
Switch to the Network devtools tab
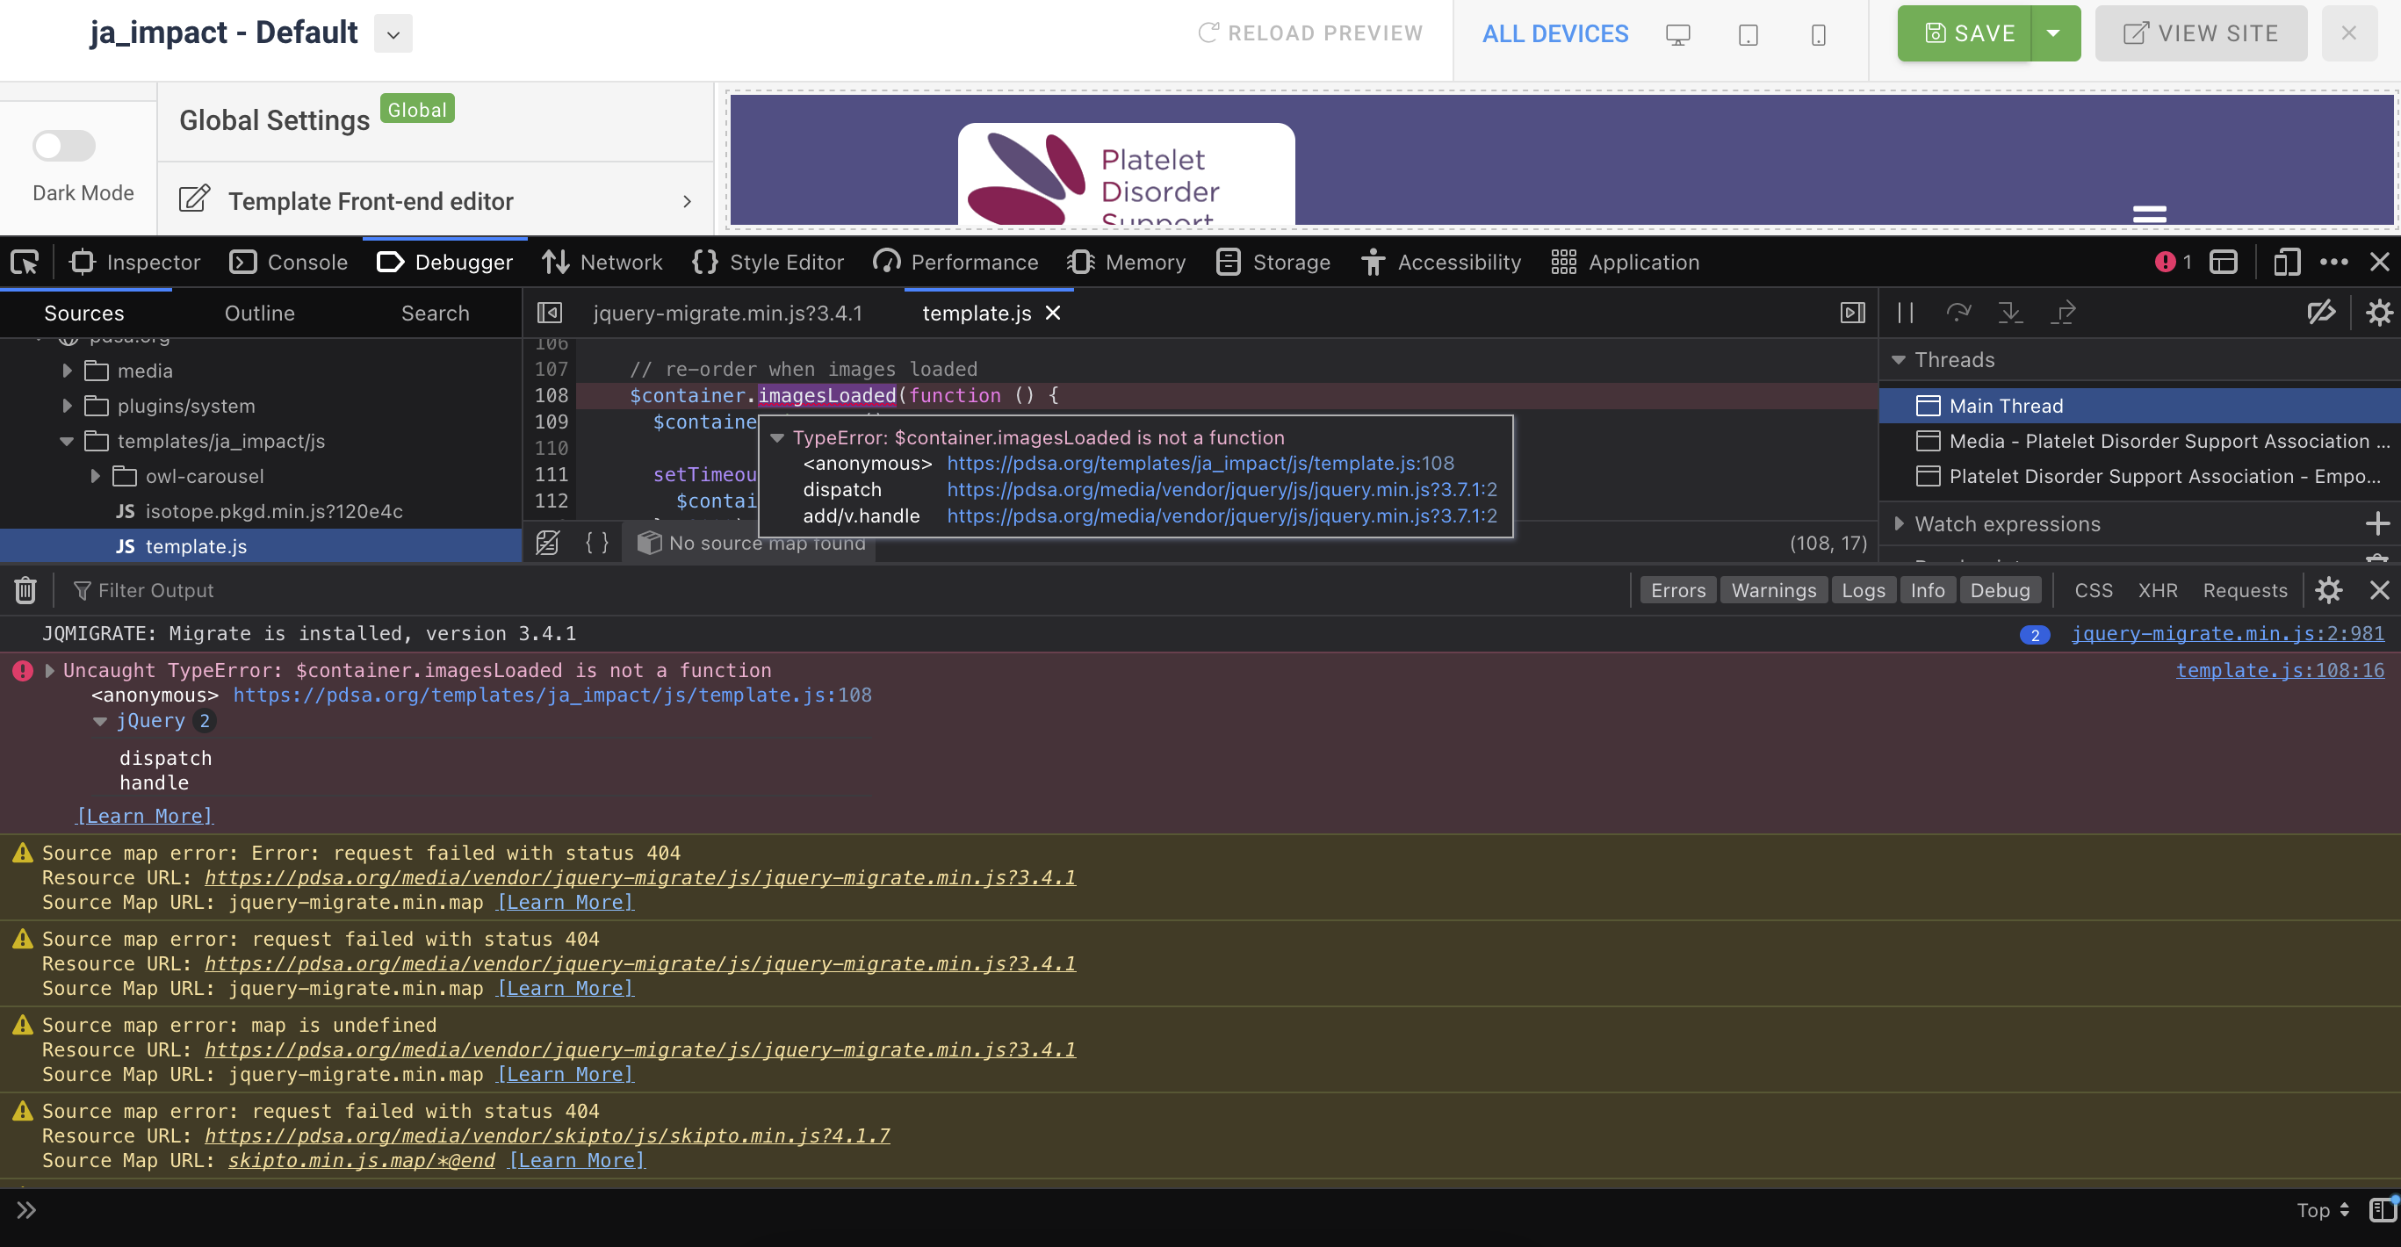tap(603, 263)
